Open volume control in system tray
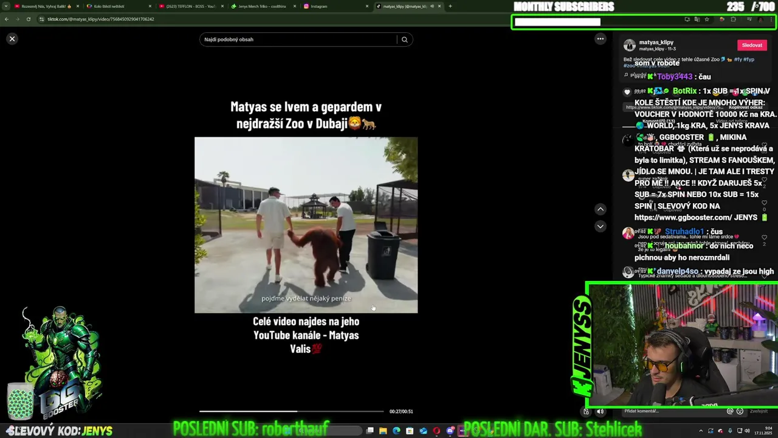Image resolution: width=778 pixels, height=438 pixels. [x=748, y=431]
